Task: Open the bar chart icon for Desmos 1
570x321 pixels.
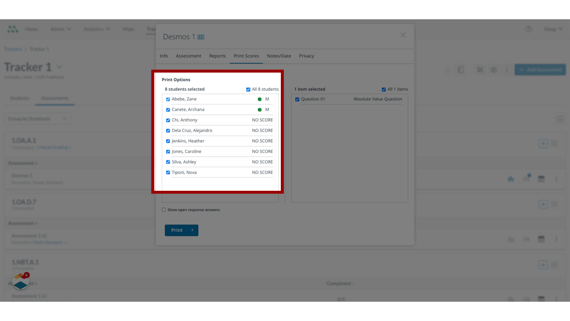Action: (511, 179)
